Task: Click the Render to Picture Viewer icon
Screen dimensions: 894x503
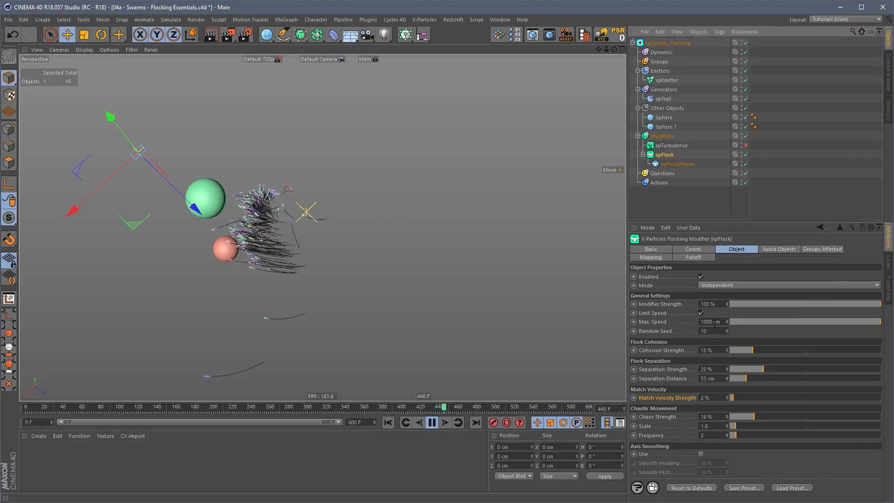Action: (x=228, y=34)
